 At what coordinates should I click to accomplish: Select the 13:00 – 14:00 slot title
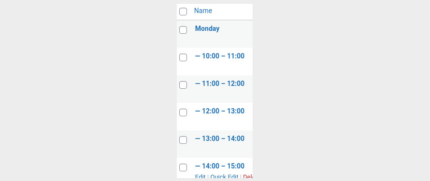point(220,139)
